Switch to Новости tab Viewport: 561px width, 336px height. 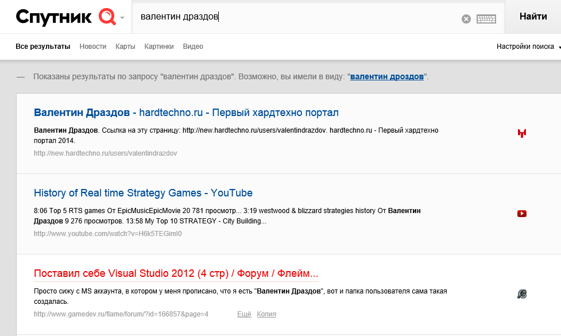tap(93, 47)
